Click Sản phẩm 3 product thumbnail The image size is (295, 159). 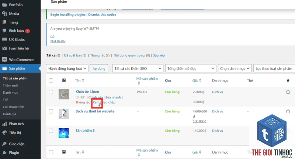tap(64, 133)
